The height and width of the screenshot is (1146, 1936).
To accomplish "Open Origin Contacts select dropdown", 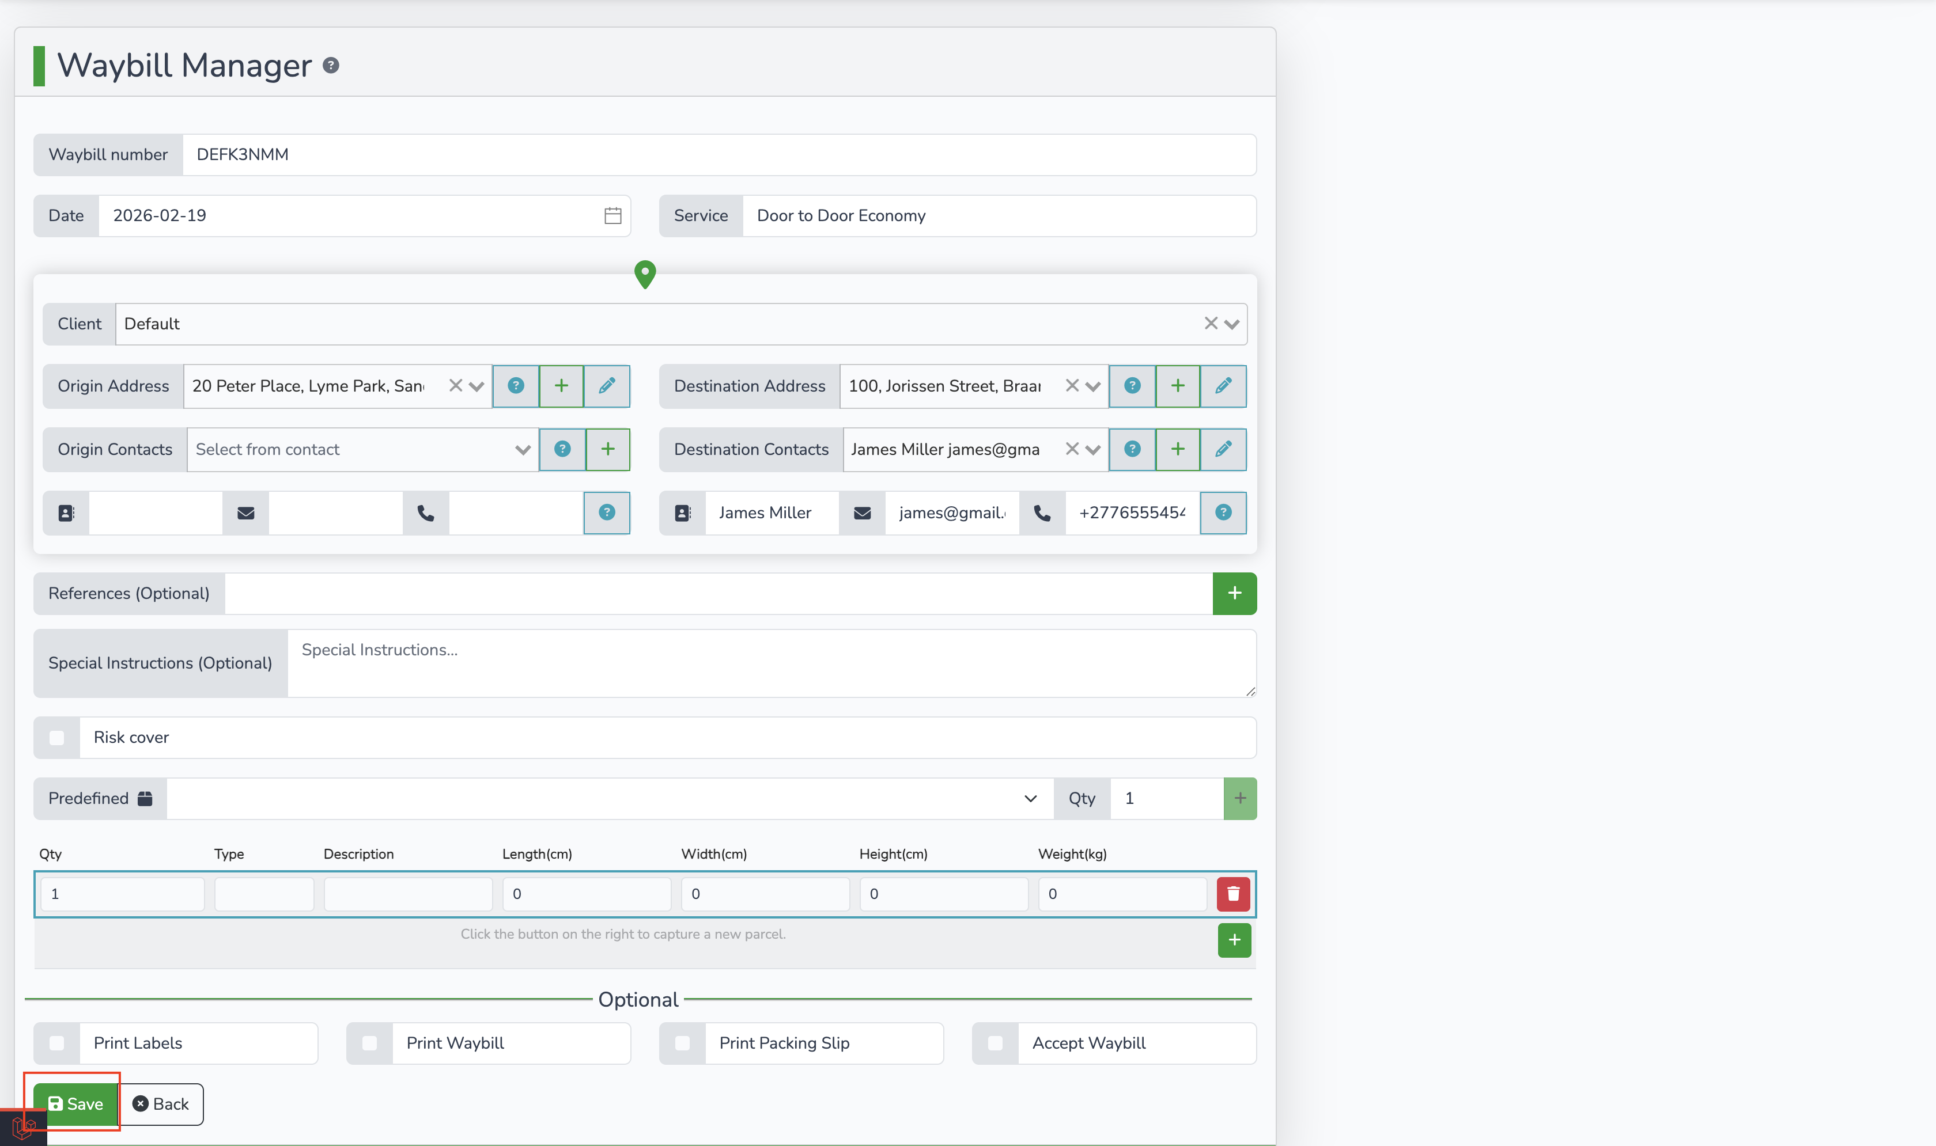I will [363, 449].
